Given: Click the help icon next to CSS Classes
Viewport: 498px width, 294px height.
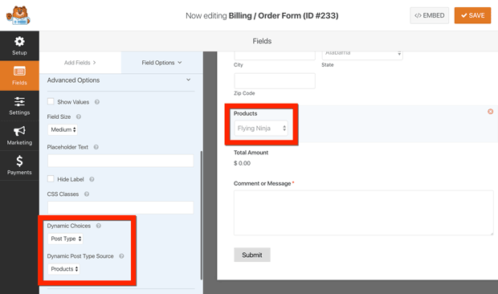Looking at the screenshot, I should pos(87,194).
